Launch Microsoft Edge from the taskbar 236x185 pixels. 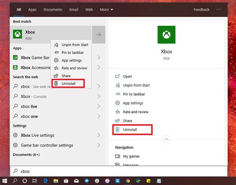click(45, 181)
